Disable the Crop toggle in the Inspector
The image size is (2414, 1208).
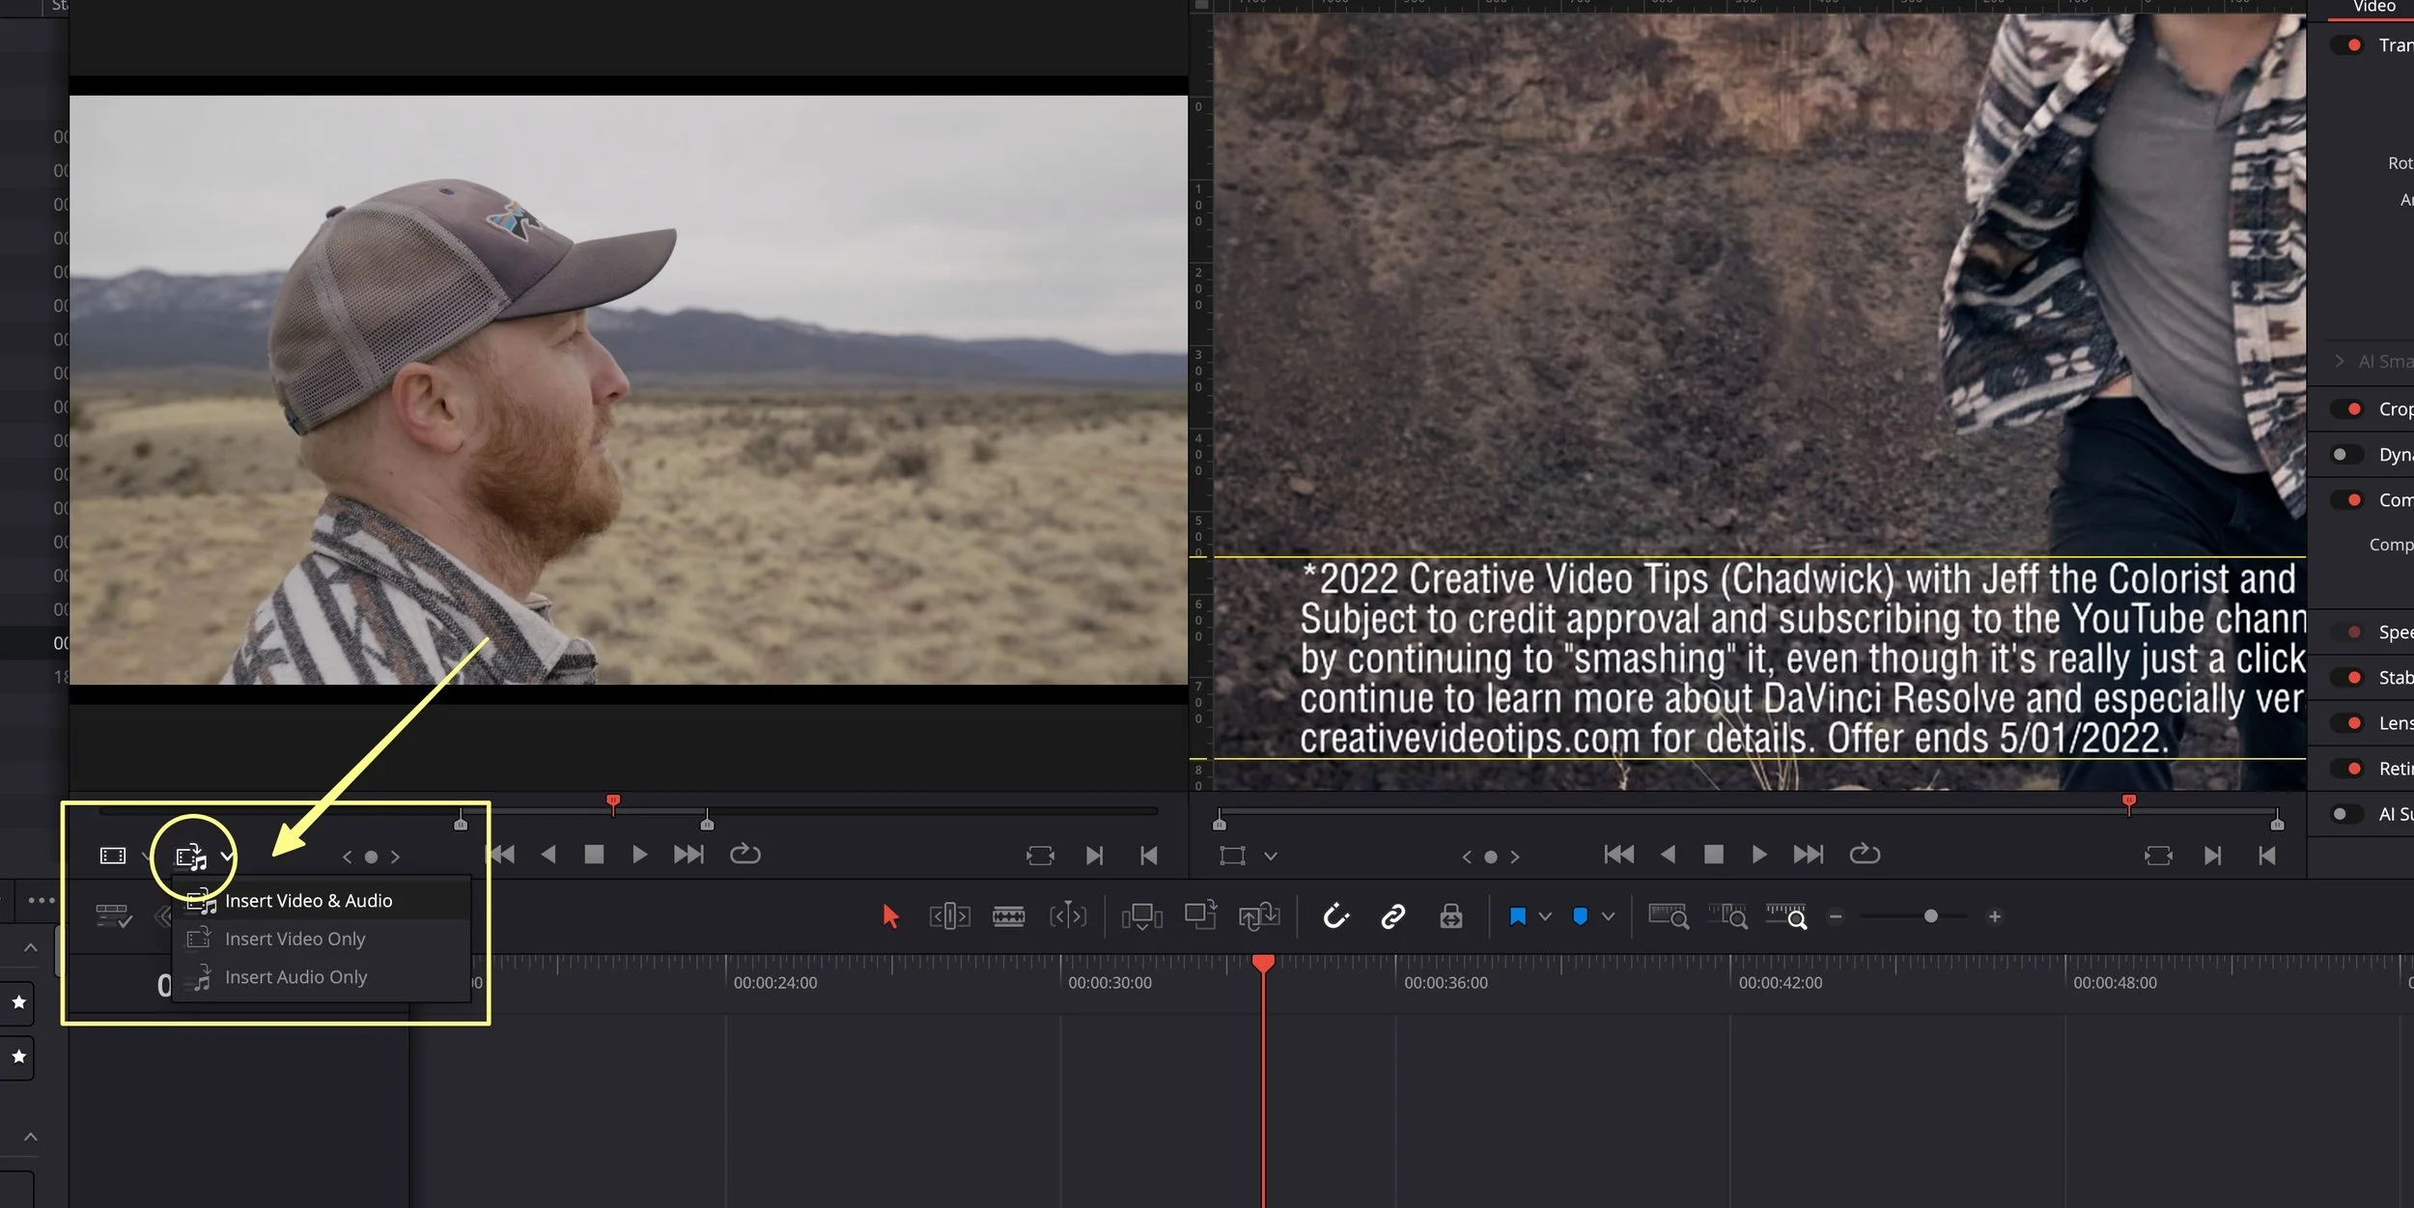click(x=2348, y=408)
